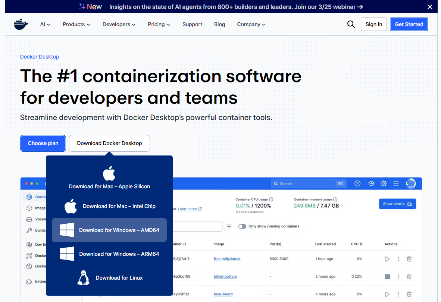This screenshot has width=441, height=302.
Task: Click the Extensions puzzle sidebar icon
Action: [29, 281]
